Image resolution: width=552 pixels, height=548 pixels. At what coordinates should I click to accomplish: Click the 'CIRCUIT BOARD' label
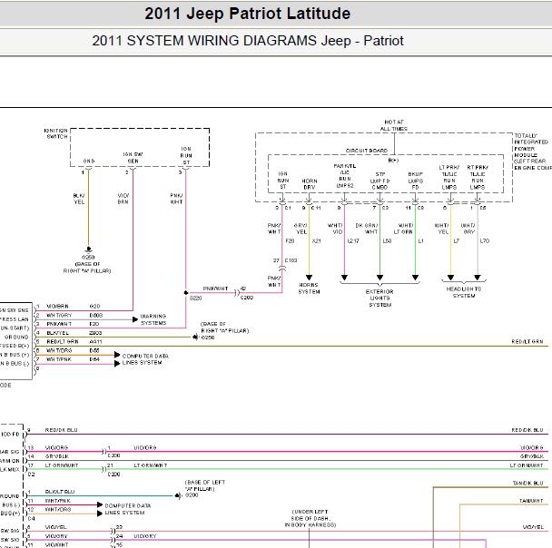tap(367, 151)
